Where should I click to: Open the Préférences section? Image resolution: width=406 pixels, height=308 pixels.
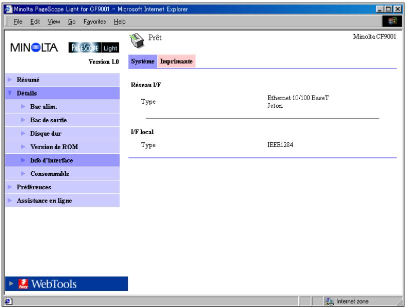[x=62, y=187]
